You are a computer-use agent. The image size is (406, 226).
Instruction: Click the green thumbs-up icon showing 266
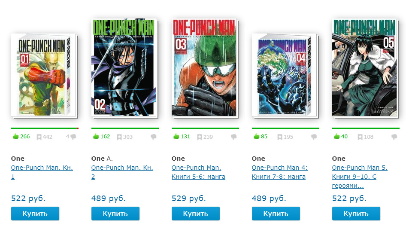tap(16, 136)
